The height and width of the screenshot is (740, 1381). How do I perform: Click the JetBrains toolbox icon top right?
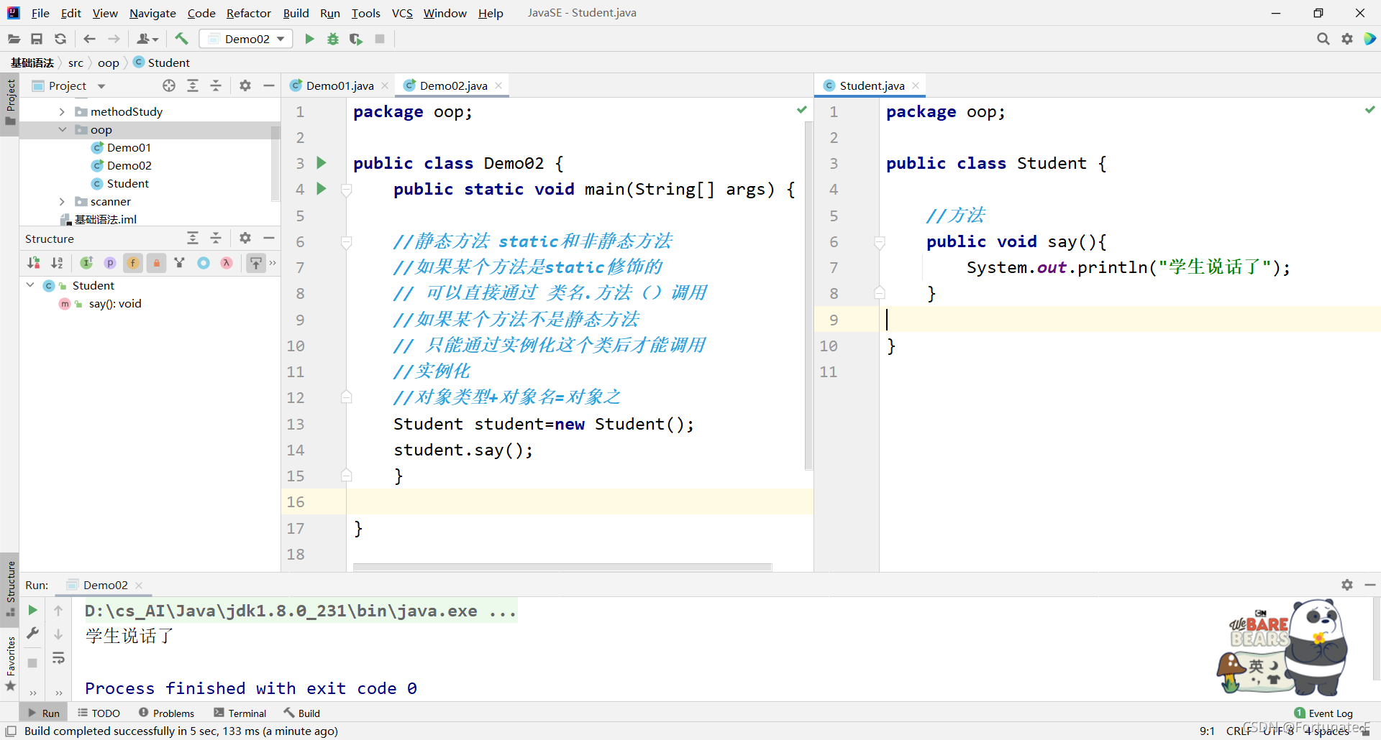(x=1369, y=39)
